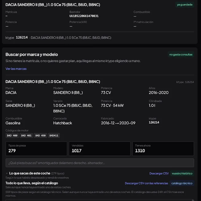Open the 'Ver las marcas' link

coord(16,69)
